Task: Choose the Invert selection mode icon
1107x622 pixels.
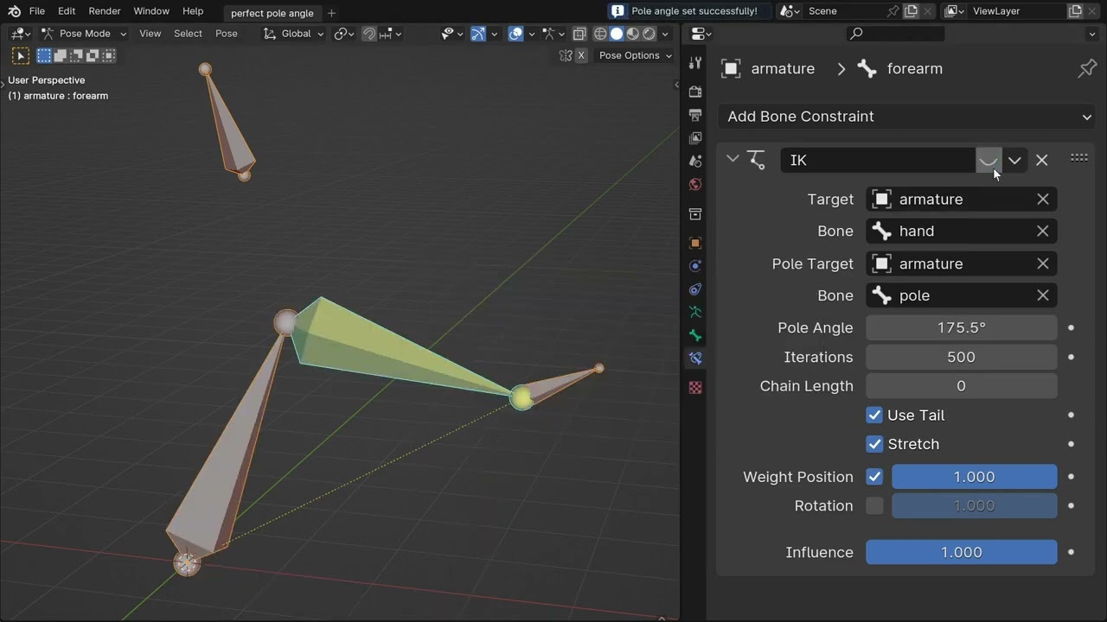Action: (x=93, y=55)
